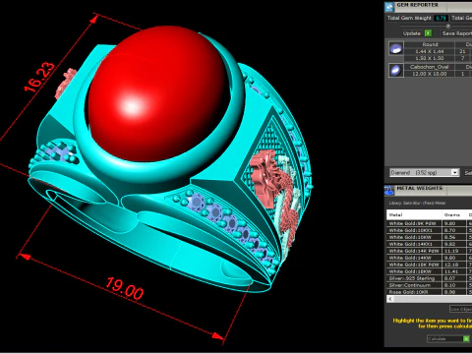This screenshot has height=354, width=472.
Task: Click the Metal Weights panel title bar
Action: tap(428, 191)
